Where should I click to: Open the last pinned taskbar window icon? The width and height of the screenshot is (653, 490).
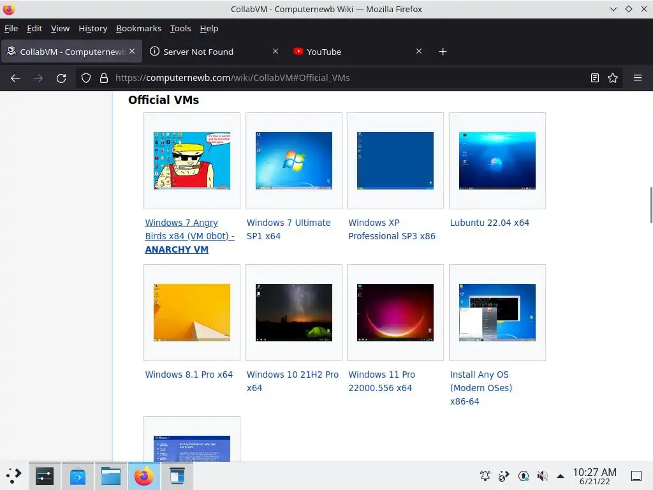177,476
